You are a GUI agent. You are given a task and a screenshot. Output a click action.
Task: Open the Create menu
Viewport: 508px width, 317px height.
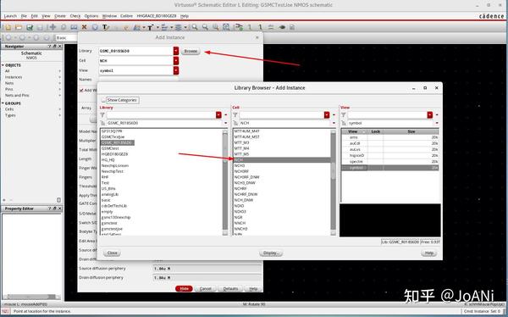click(x=60, y=16)
